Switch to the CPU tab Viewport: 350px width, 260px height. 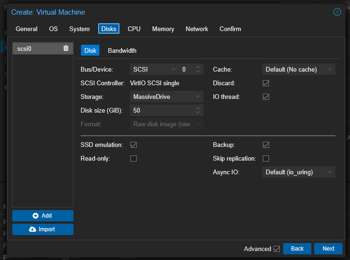point(134,29)
